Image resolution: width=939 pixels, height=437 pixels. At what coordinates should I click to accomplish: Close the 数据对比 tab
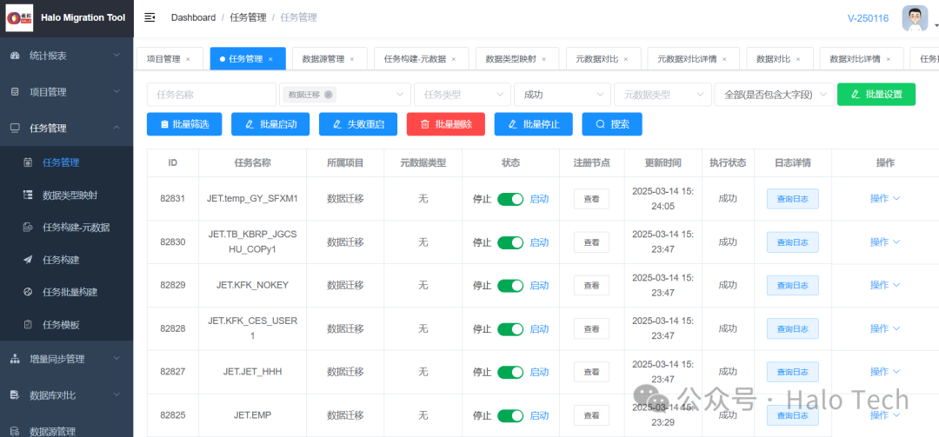(x=798, y=59)
